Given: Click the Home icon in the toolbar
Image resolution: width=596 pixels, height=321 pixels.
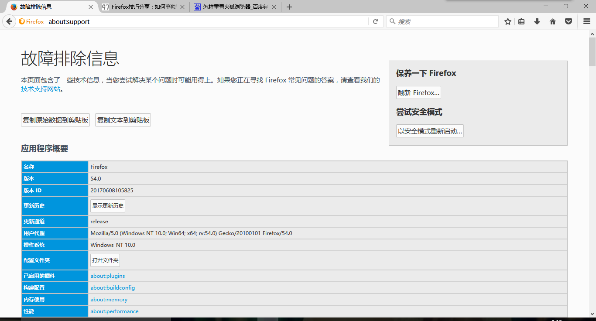Looking at the screenshot, I should click(552, 21).
